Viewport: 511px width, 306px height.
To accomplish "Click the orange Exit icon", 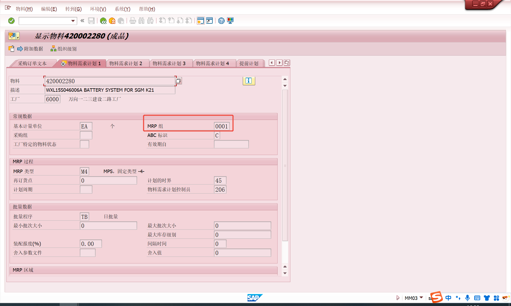I will point(112,21).
